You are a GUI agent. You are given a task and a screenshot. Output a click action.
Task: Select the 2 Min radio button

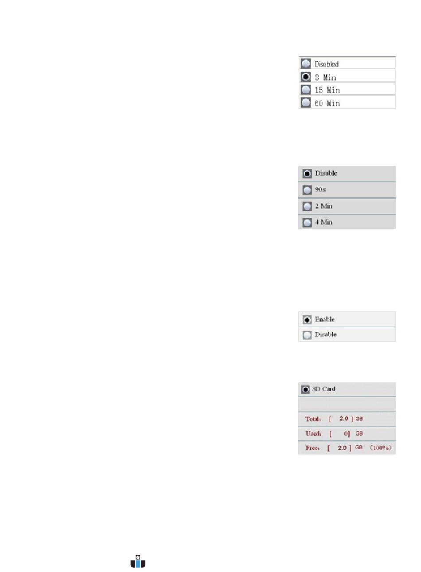[x=307, y=206]
